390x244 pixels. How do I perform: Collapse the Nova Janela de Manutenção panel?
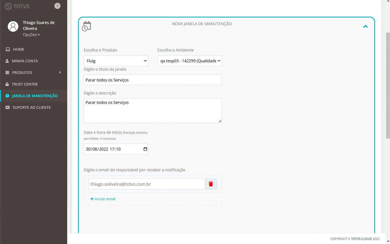pos(365,26)
